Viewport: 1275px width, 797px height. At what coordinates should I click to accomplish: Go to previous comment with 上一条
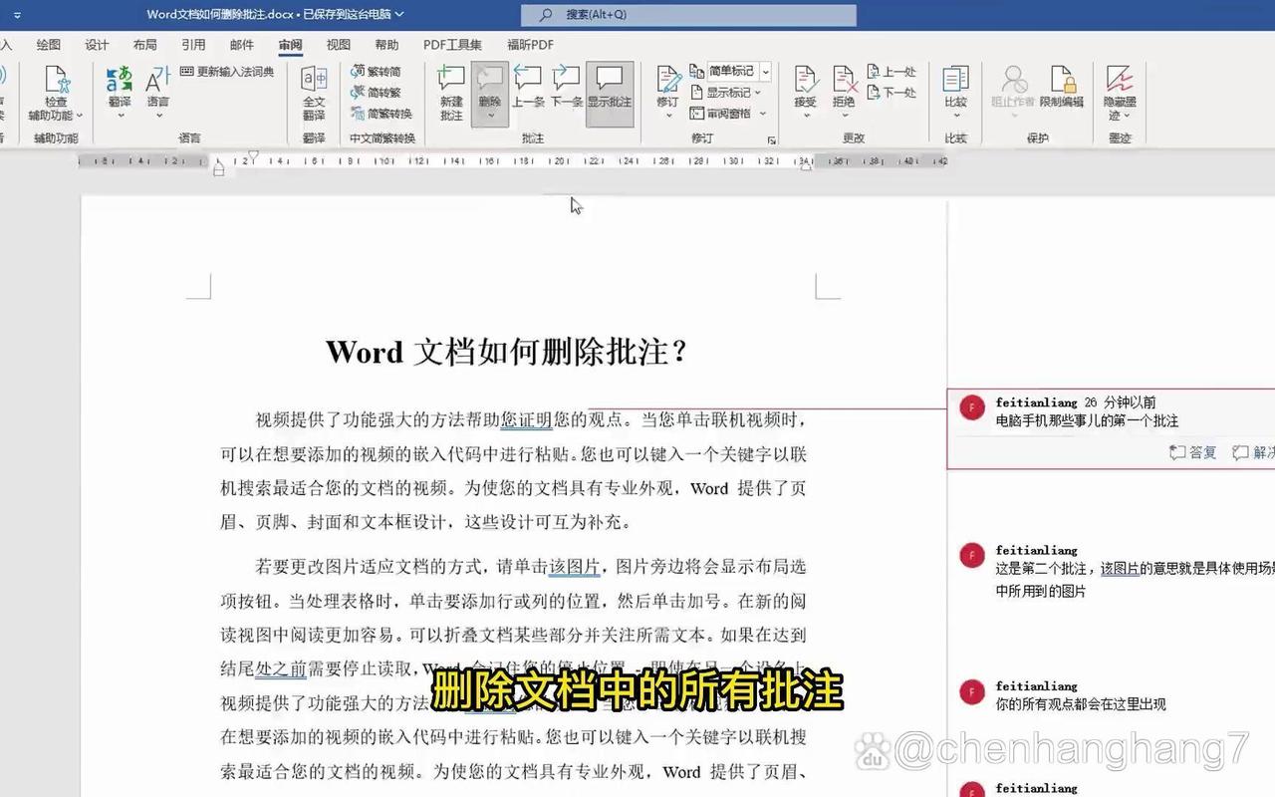coord(528,88)
